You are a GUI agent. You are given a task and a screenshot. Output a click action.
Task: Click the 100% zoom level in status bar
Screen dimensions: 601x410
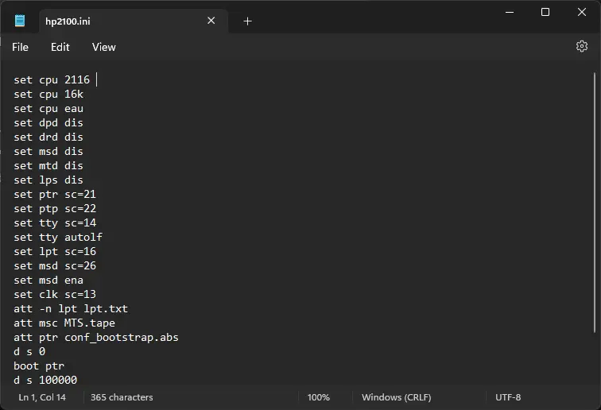318,397
